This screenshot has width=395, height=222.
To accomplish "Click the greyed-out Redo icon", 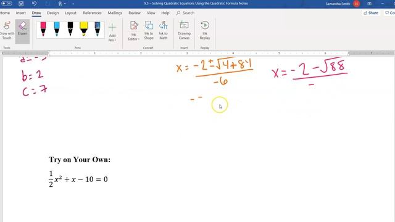I will [x=48, y=4].
